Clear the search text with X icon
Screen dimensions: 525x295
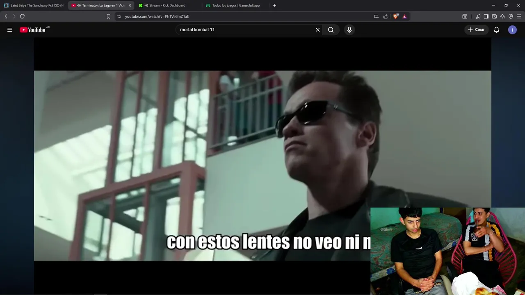click(317, 29)
